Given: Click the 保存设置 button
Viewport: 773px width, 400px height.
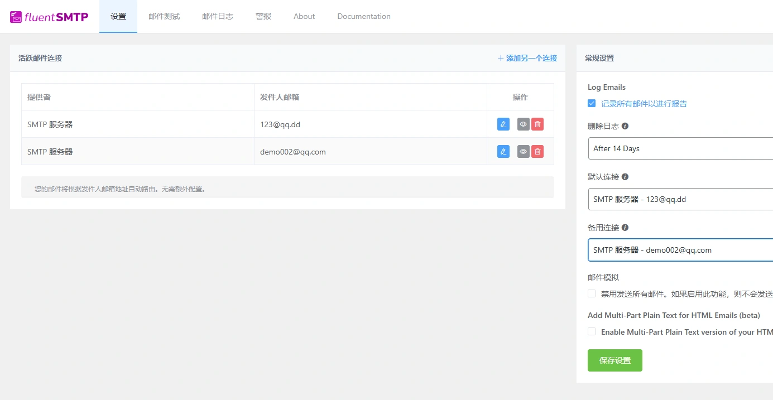Looking at the screenshot, I should [x=614, y=360].
